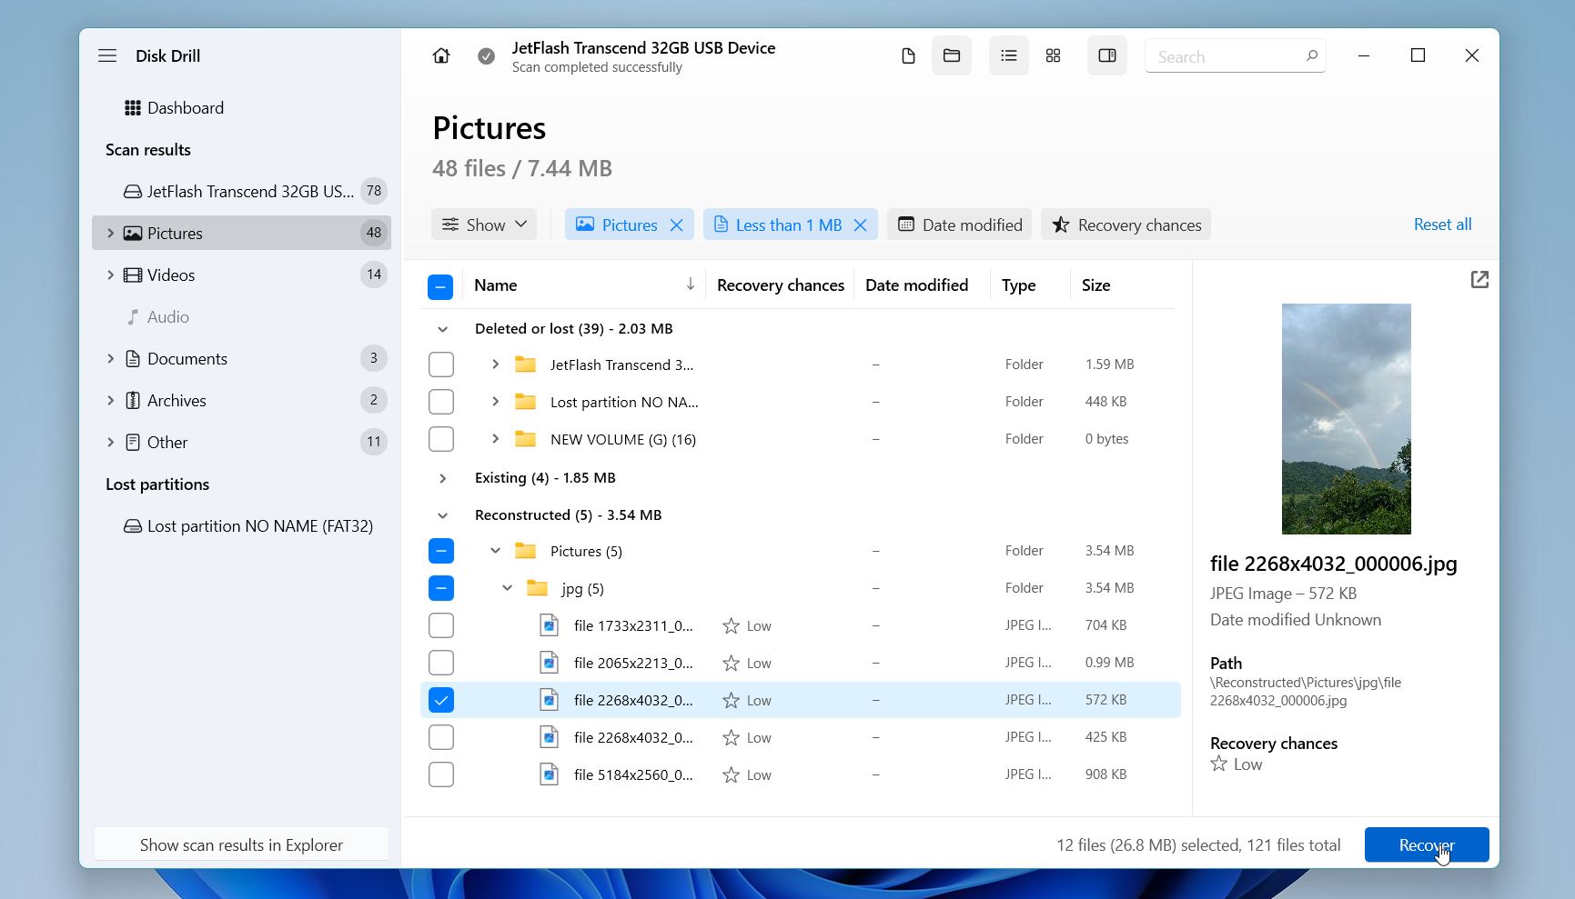
Task: Click the star icon for file 5184x2560
Action: 731,774
